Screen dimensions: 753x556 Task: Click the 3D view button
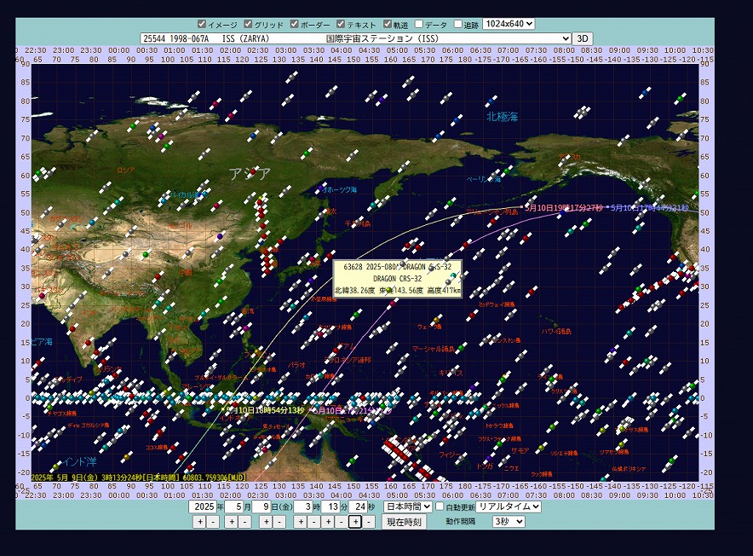(583, 38)
